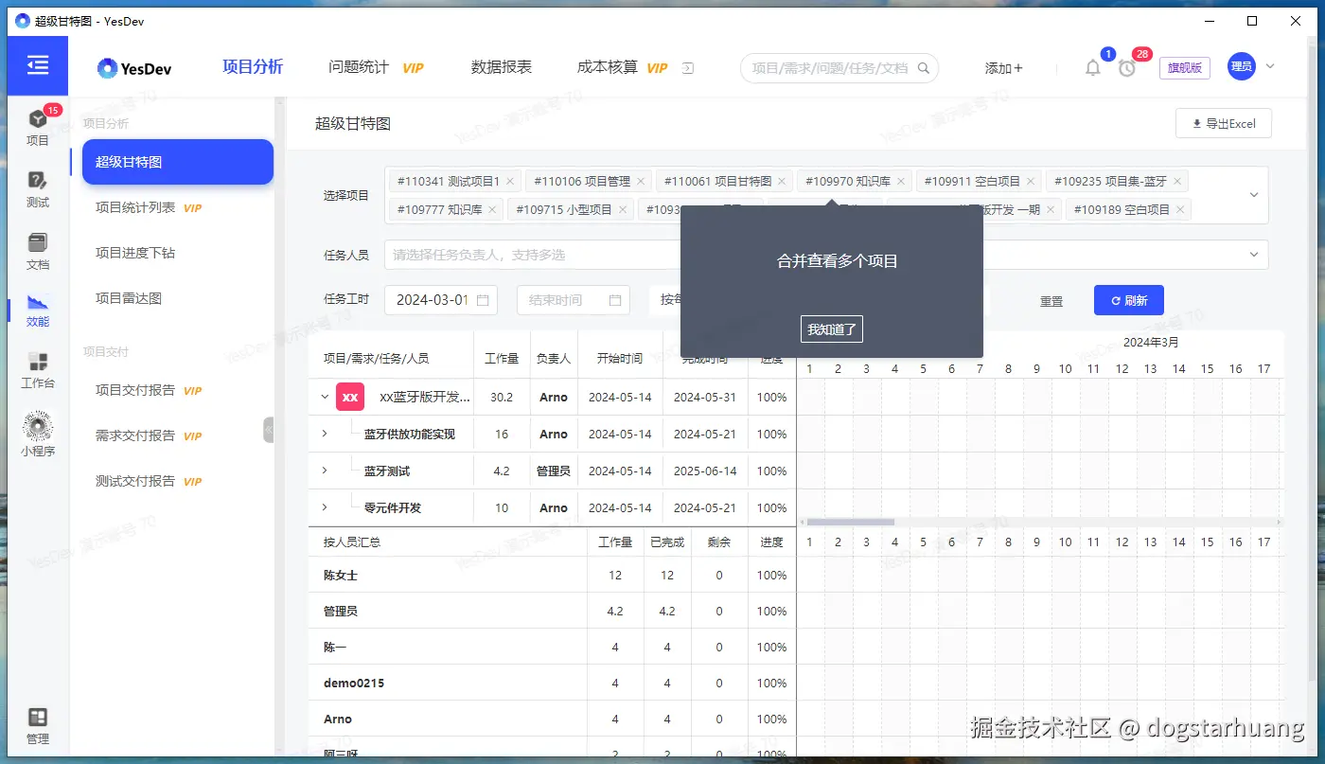Click the YesDev logo
Screen dimensions: 1325x764
coord(133,68)
